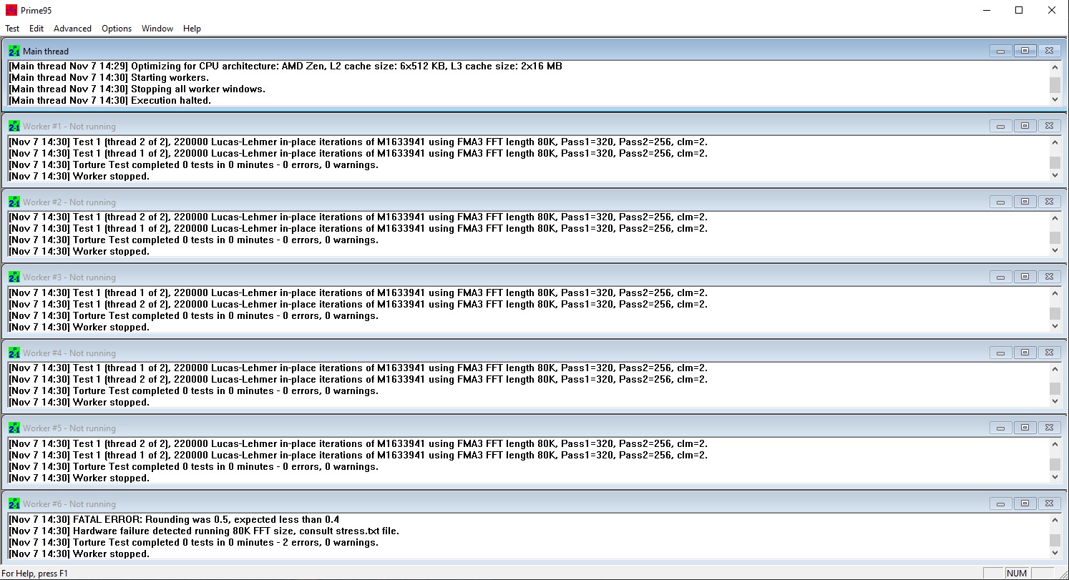Click the Worker #3 window icon

(14, 277)
